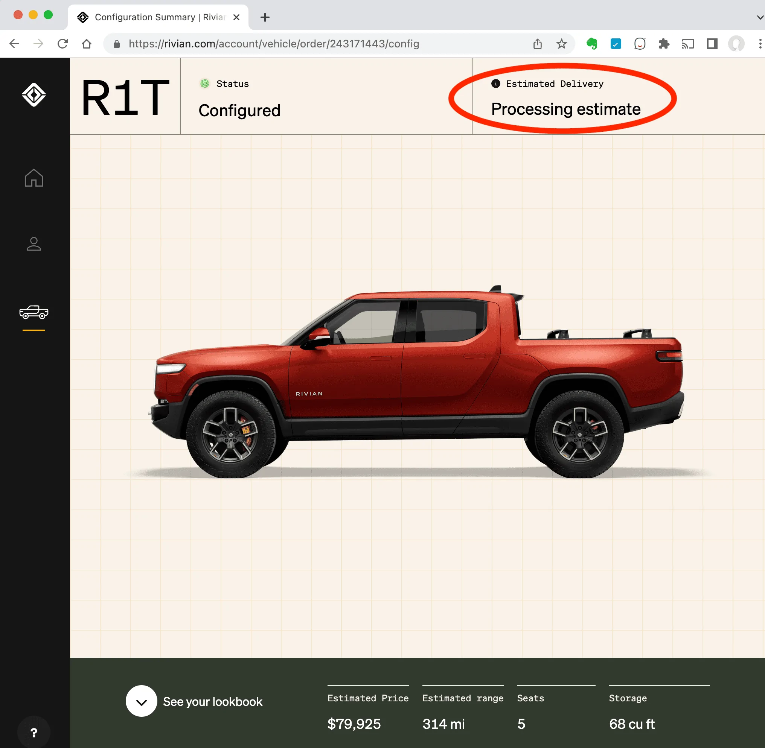This screenshot has width=765, height=748.
Task: Open a new browser tab
Action: click(265, 17)
